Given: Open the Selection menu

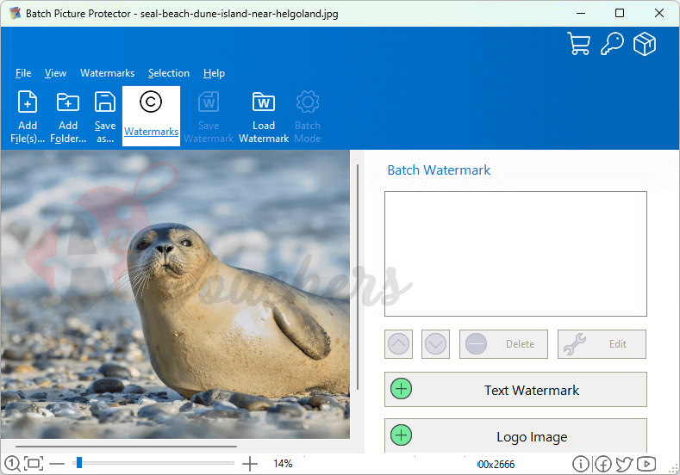Looking at the screenshot, I should 169,73.
